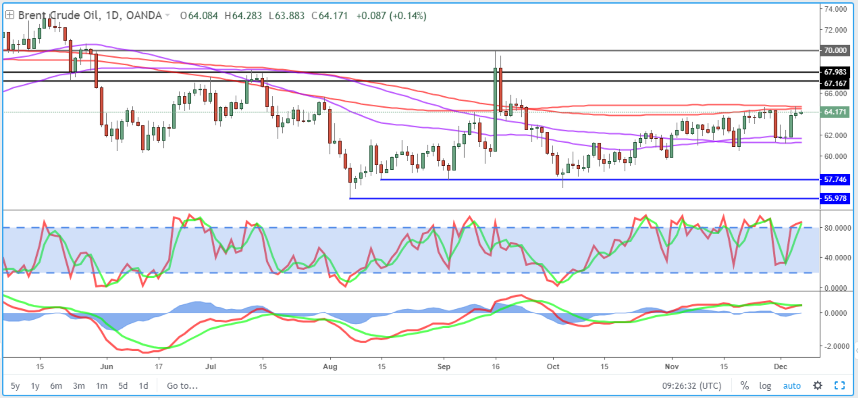The width and height of the screenshot is (858, 398).
Task: Select the 55.978 support line label
Action: 835,198
